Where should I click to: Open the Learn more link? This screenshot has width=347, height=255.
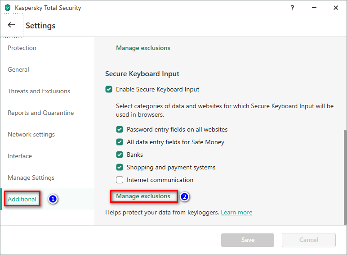236,213
